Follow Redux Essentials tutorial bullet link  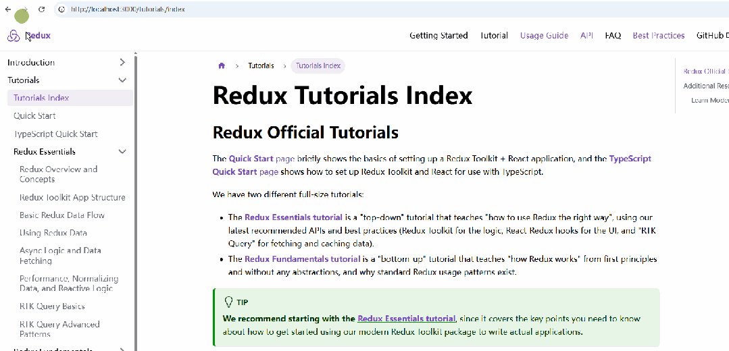[x=294, y=217]
